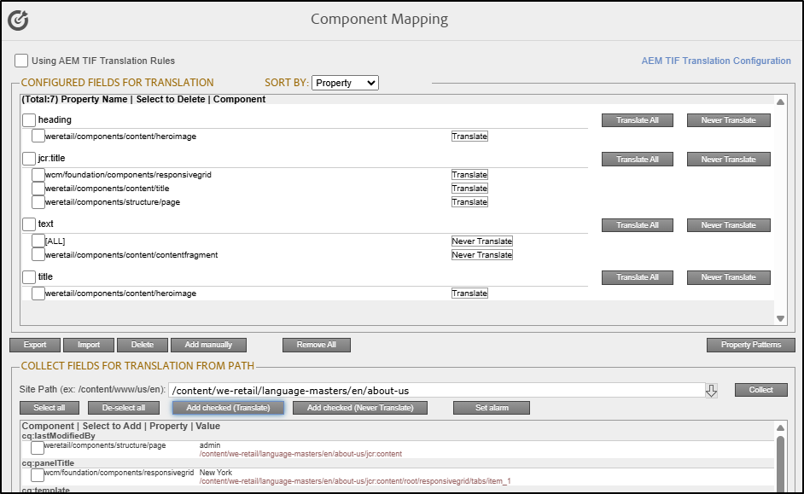
Task: Click the Export button
Action: click(35, 345)
